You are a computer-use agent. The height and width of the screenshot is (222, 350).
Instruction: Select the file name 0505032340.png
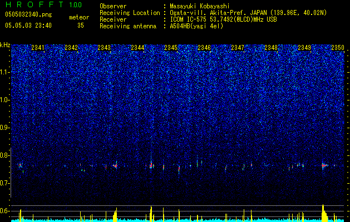tap(28, 14)
